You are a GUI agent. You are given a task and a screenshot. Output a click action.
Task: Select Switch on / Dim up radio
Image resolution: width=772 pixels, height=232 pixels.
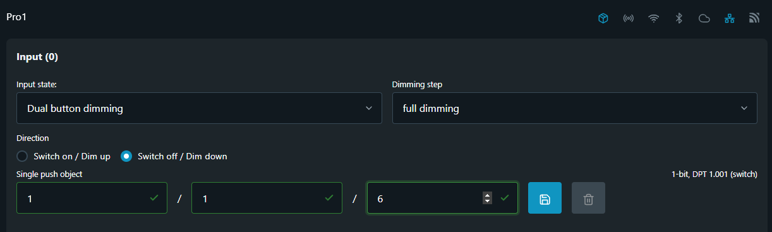click(22, 156)
